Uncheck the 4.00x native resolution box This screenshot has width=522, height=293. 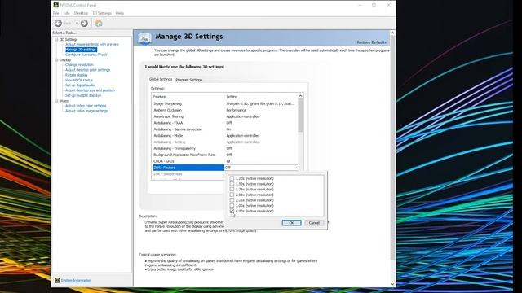[232, 211]
